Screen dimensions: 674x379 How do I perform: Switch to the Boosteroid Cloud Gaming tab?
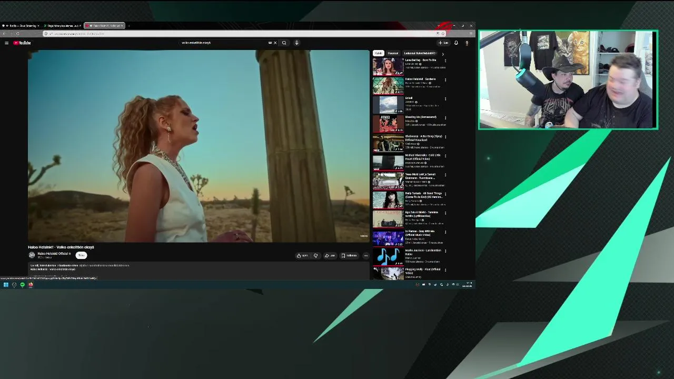(x=21, y=25)
